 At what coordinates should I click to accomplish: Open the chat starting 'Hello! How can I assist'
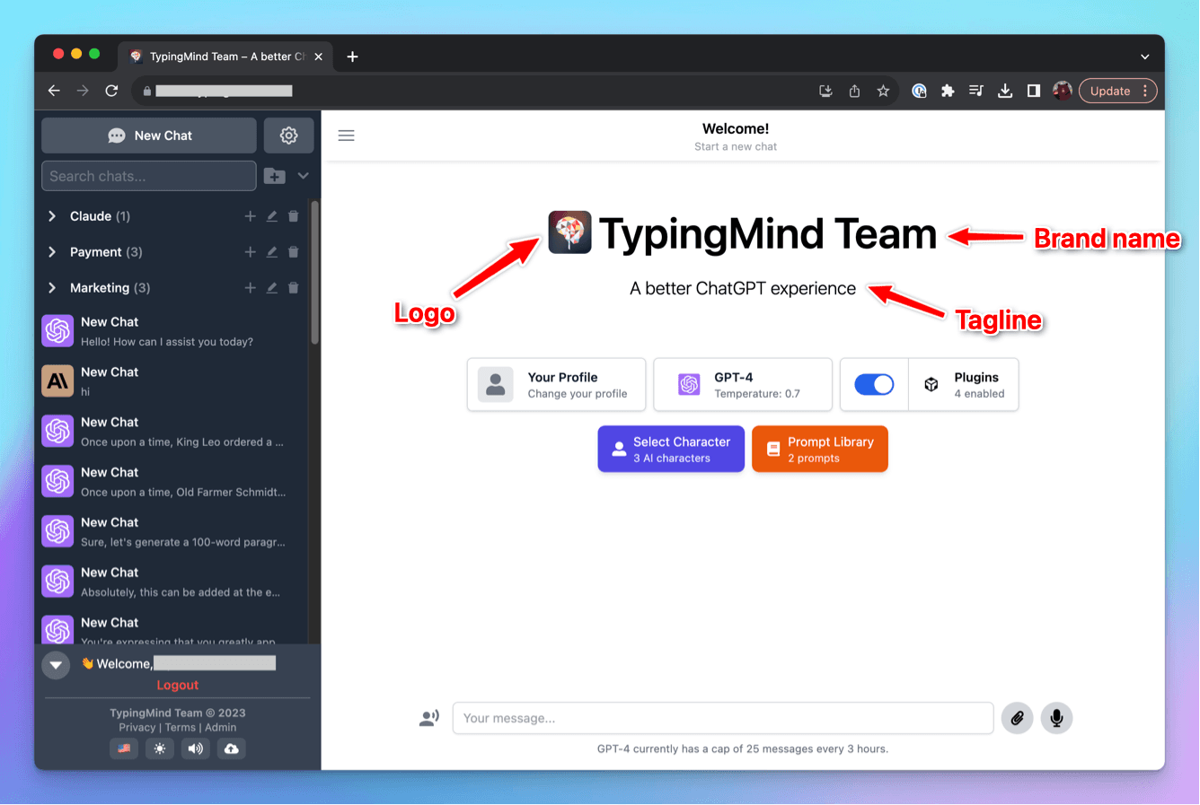[172, 331]
